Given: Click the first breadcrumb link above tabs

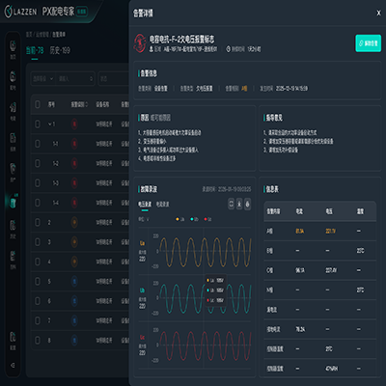Looking at the screenshot, I should coord(29,35).
